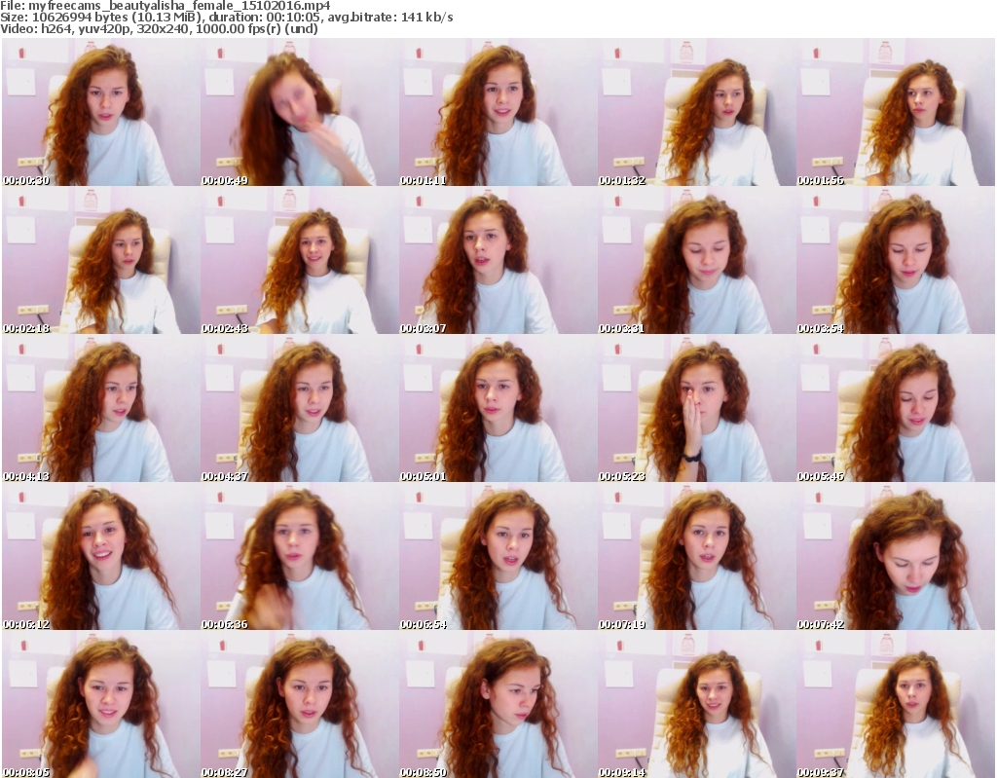
Task: Pick the frame marked 00:06:12
Action: (x=100, y=556)
